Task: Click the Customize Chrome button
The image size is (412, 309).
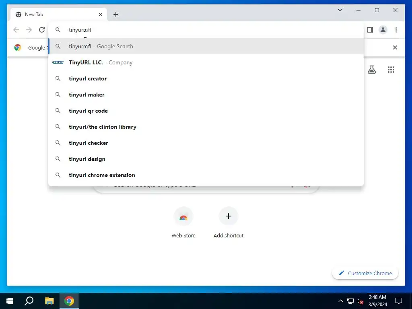Action: (x=365, y=273)
